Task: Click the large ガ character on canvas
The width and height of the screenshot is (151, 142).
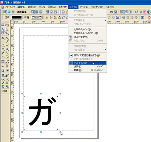Action: coord(42,111)
